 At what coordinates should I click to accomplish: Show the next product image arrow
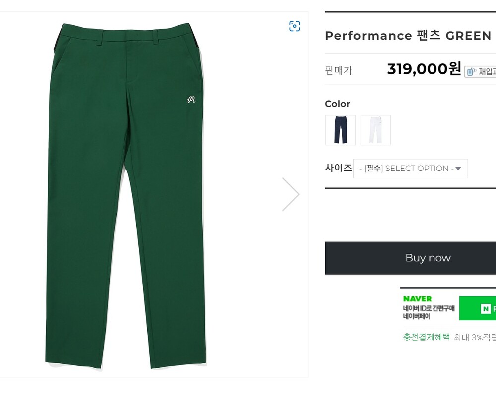[291, 194]
